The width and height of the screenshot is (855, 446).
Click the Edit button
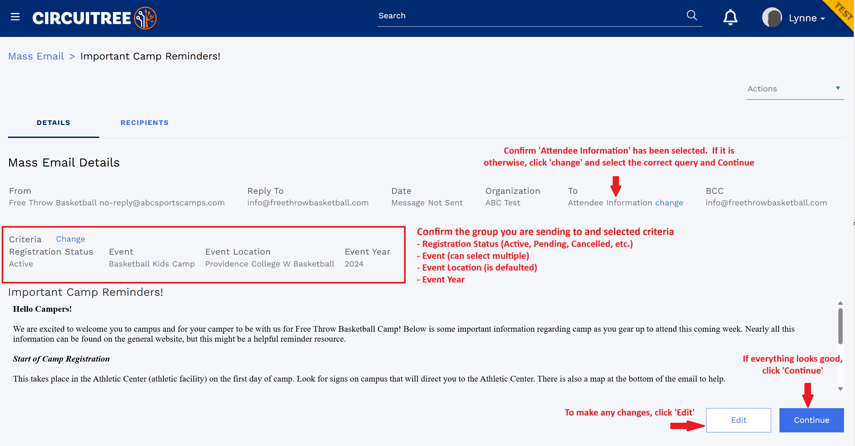click(x=739, y=420)
